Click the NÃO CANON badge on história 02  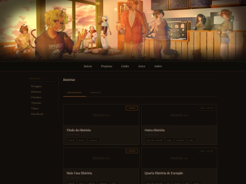click(x=207, y=108)
